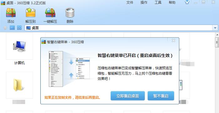Open the 工具 (Tools) menu
219x113 pixels.
click(x=158, y=2)
